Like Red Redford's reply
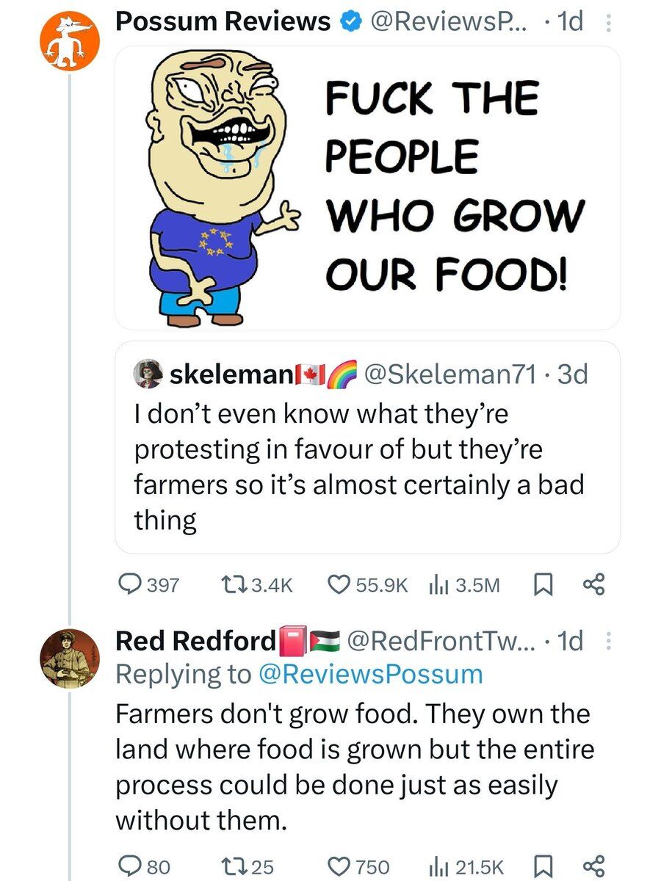This screenshot has height=881, width=661. (338, 866)
